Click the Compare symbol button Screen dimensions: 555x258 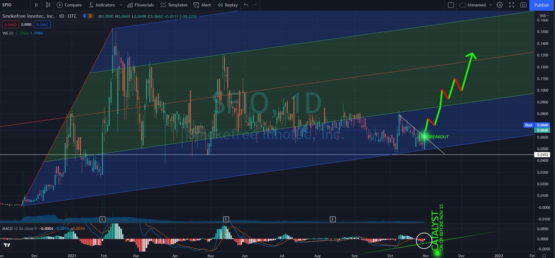[x=69, y=5]
